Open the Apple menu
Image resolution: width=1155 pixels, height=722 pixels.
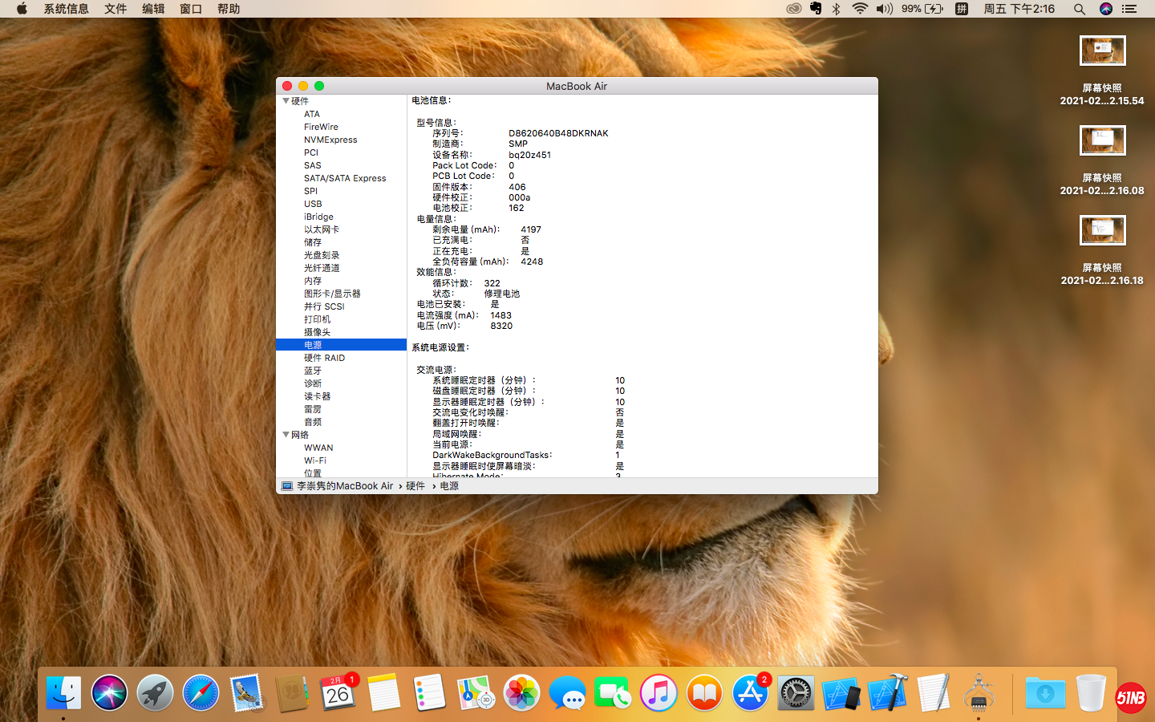22,9
